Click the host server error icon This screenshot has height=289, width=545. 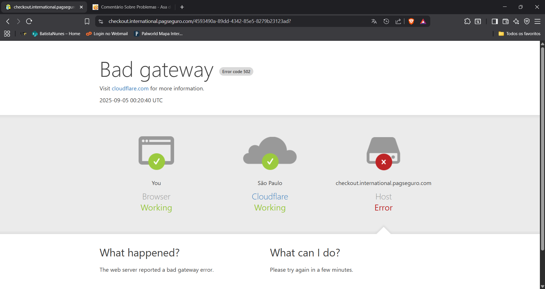[x=383, y=154]
